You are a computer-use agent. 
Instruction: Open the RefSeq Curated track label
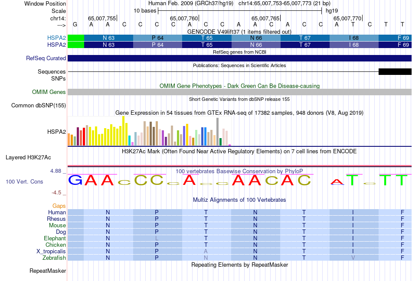pyautogui.click(x=46, y=58)
